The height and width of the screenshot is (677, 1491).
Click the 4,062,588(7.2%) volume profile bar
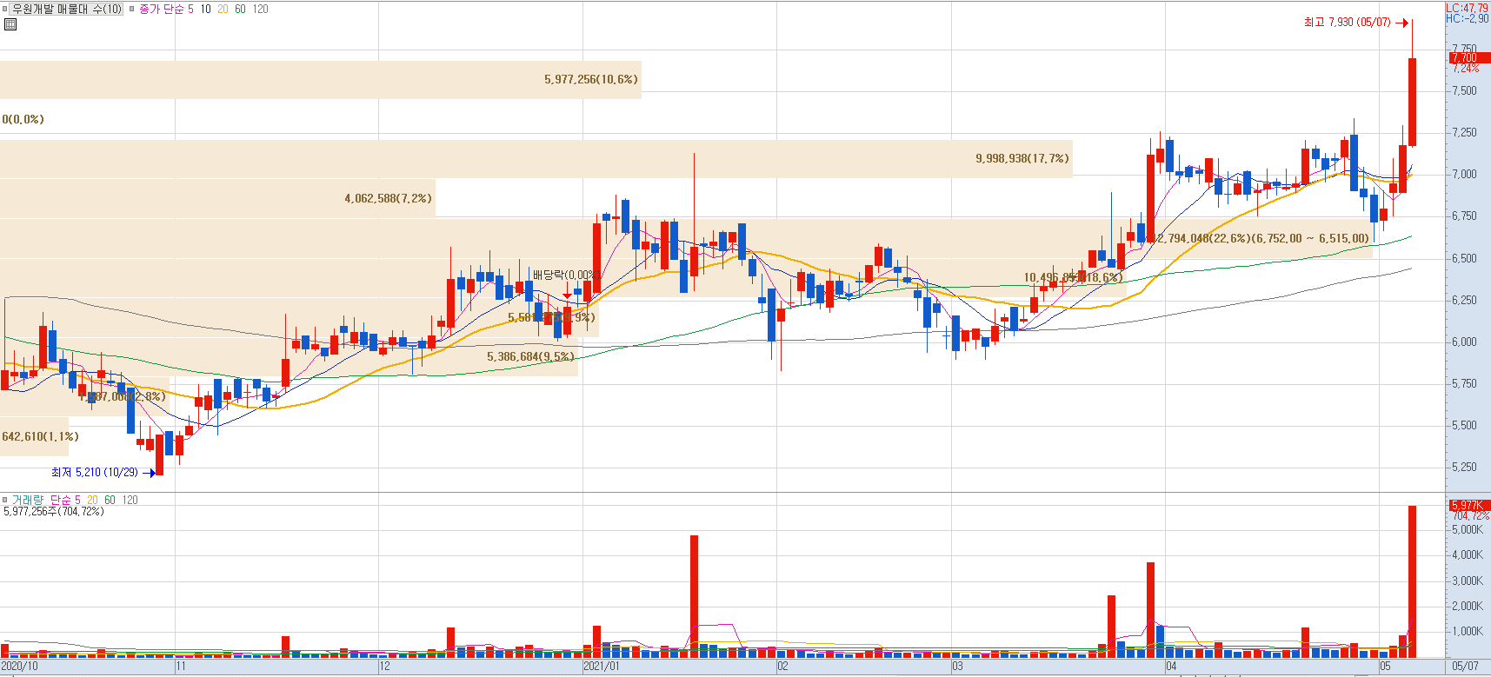pyautogui.click(x=217, y=199)
